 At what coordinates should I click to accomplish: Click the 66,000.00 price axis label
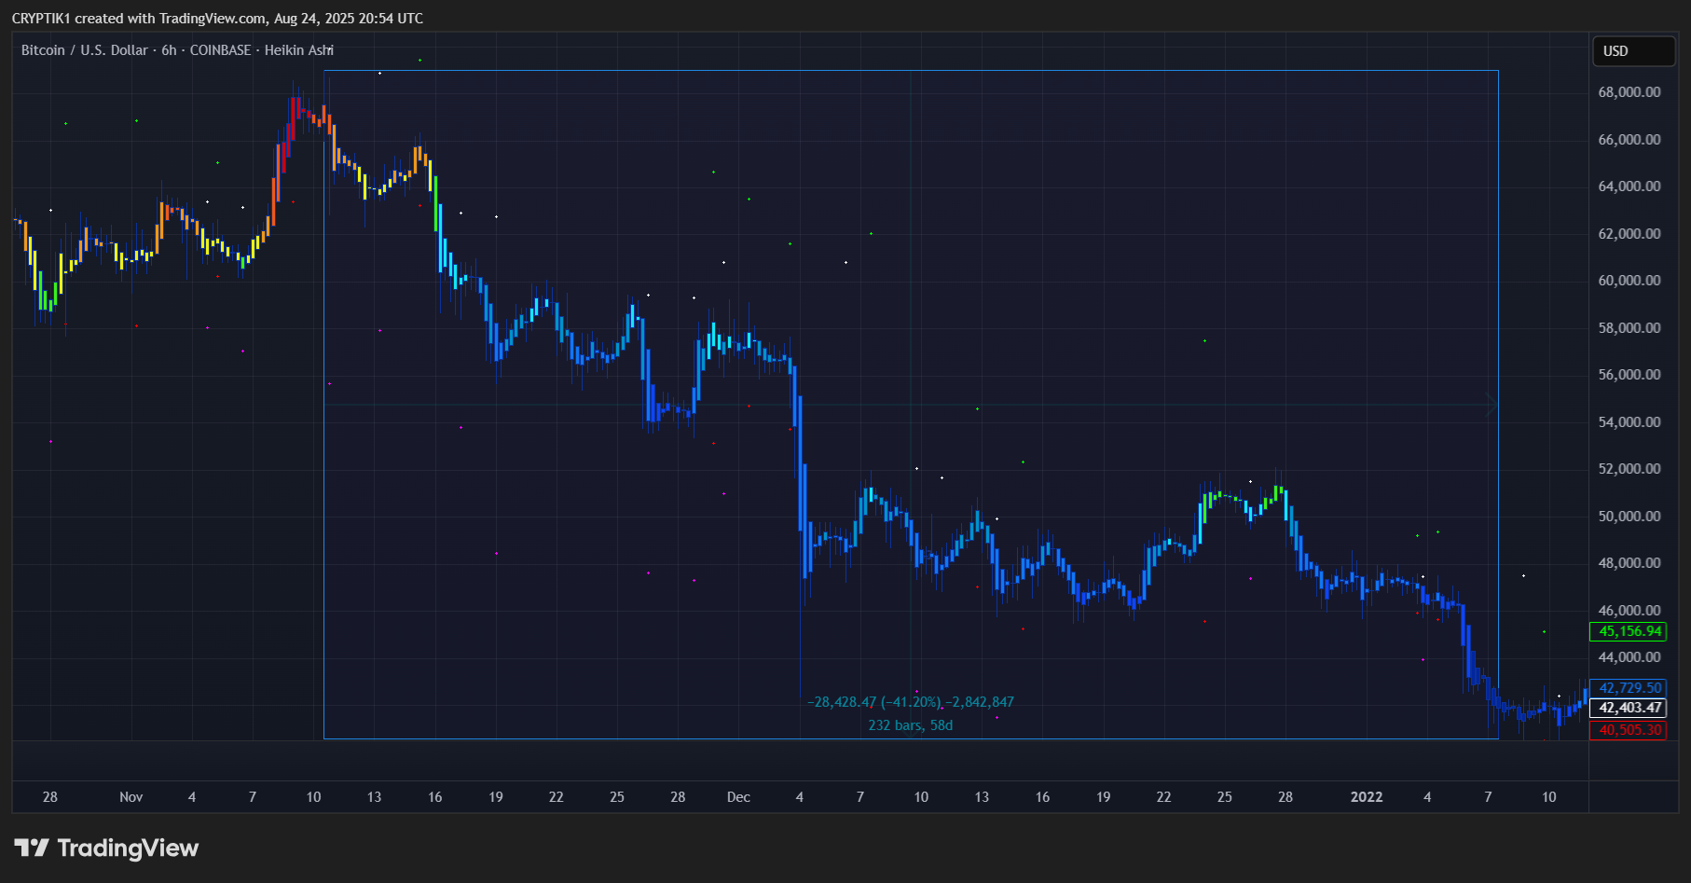[1629, 140]
